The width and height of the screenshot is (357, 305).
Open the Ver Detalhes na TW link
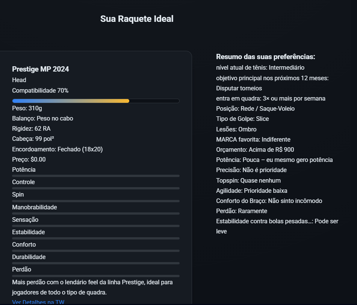coord(38,302)
